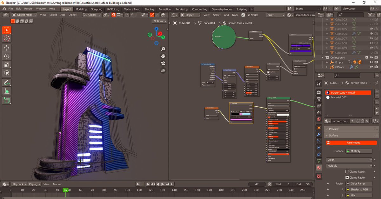Disable the Clamp Factor checkbox

point(347,178)
